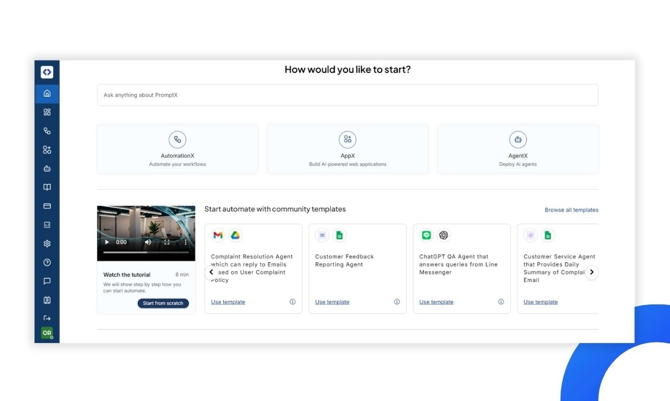Enter fullscreen on the tutorial video
Screen dimensions: 670x401
pyautogui.click(x=167, y=242)
